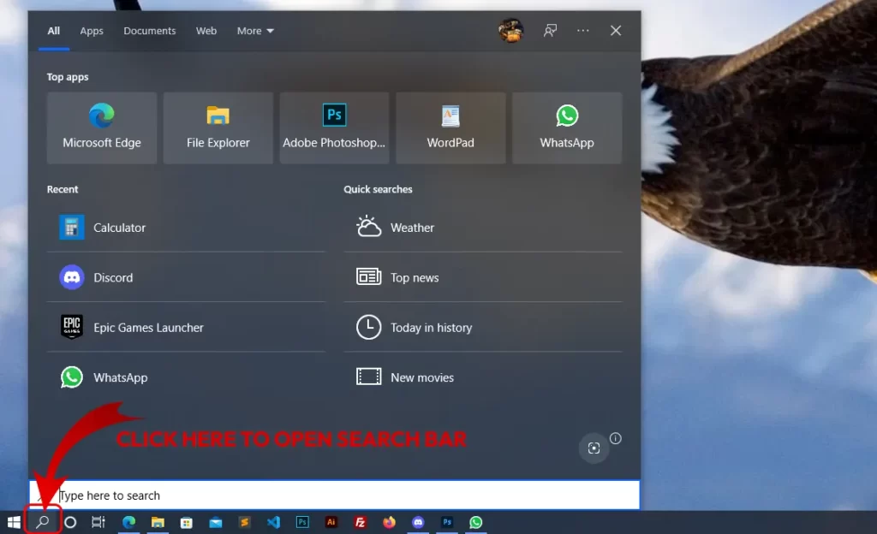Open WhatsApp tile in Top apps
Viewport: 877px width, 534px height.
(x=567, y=128)
